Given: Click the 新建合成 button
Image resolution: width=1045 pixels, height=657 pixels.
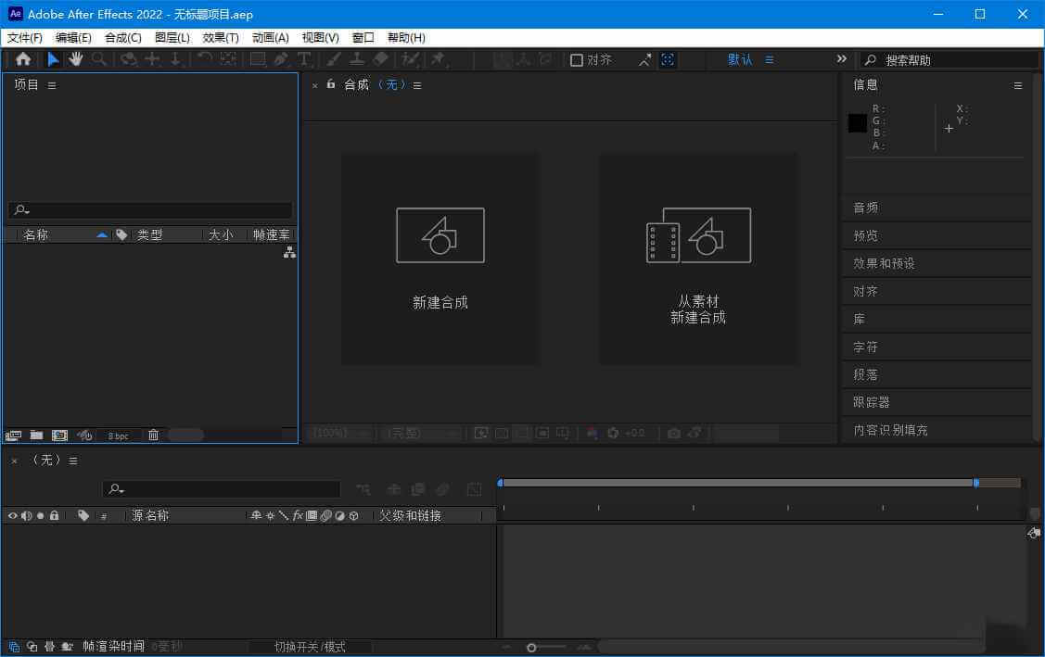Looking at the screenshot, I should pyautogui.click(x=440, y=258).
